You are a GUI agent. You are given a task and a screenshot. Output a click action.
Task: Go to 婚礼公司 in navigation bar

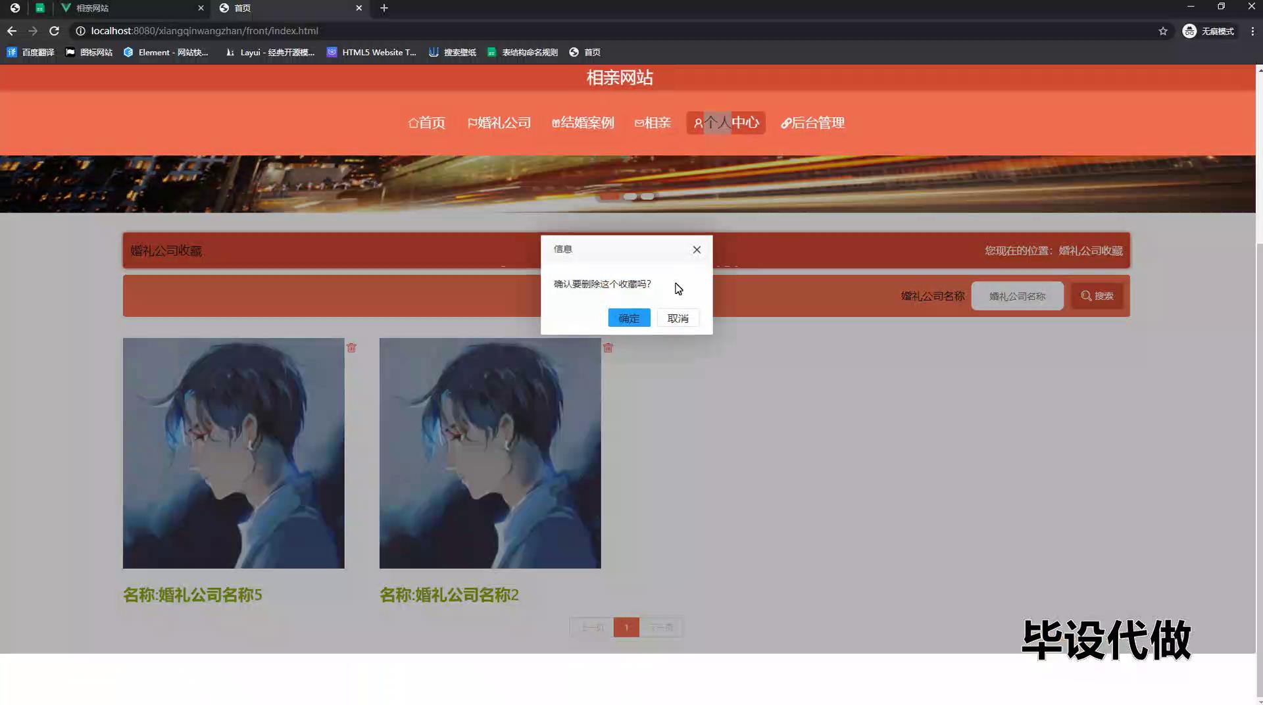click(499, 123)
